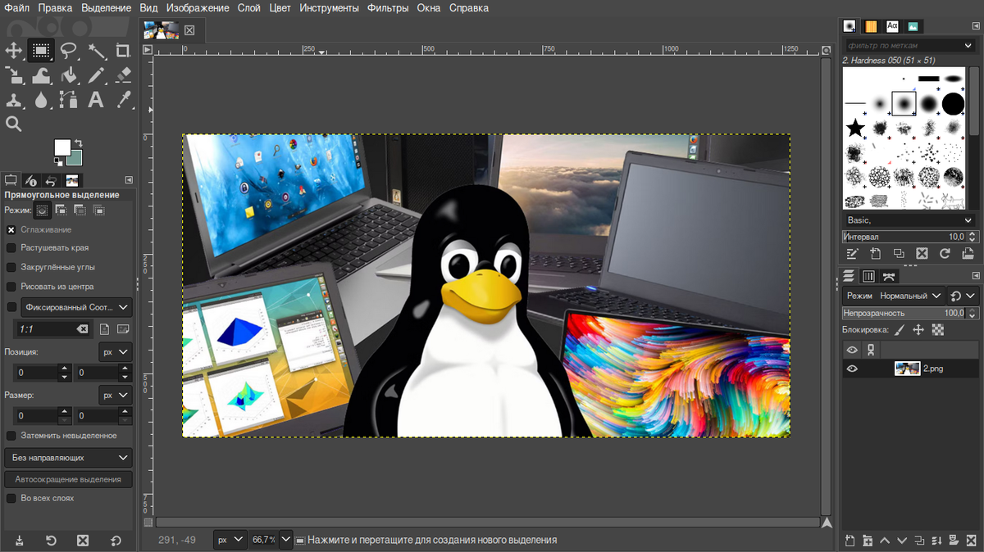Select the Pencil tool

96,75
